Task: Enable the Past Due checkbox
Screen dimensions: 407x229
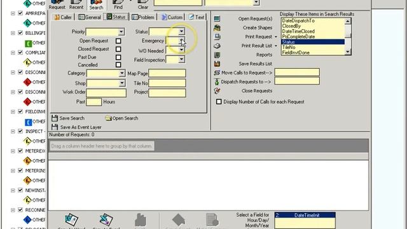Action: [118, 57]
